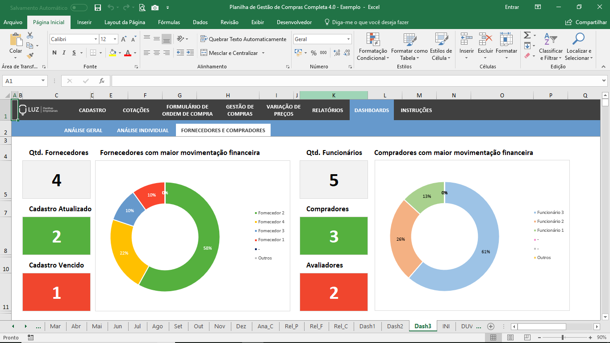Toggle Quebrar Texto Automaticamente
Screen dimensions: 610x343
pos(243,39)
